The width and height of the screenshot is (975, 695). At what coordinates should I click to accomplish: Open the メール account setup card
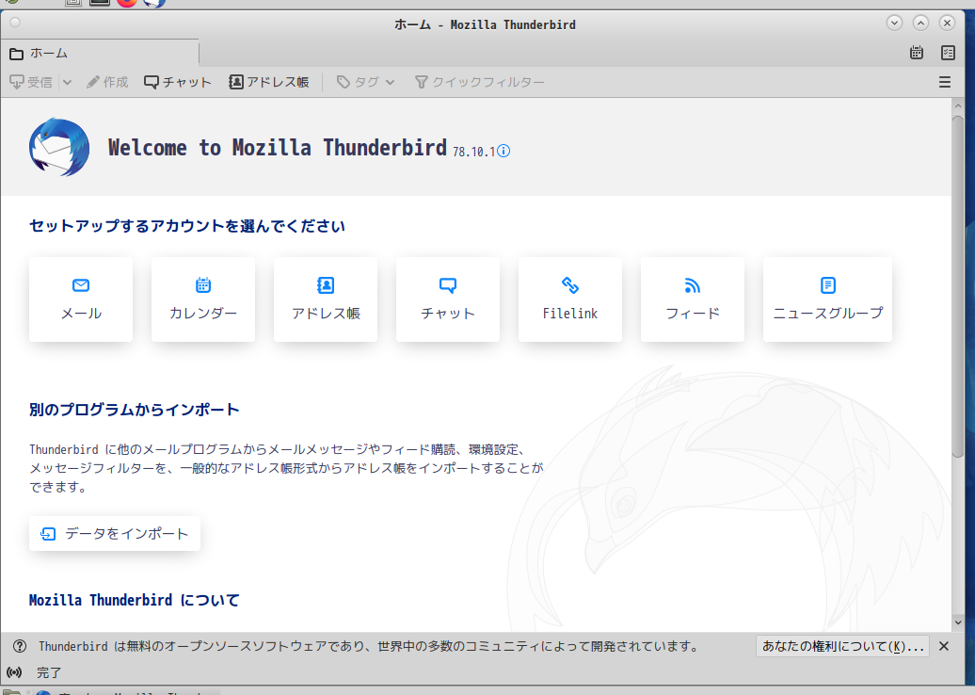coord(81,299)
